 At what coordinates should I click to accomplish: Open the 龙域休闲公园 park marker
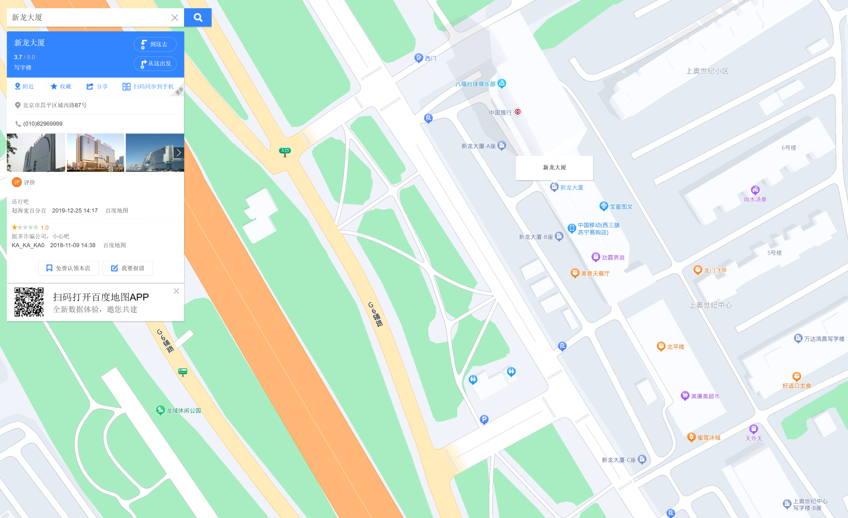[160, 410]
